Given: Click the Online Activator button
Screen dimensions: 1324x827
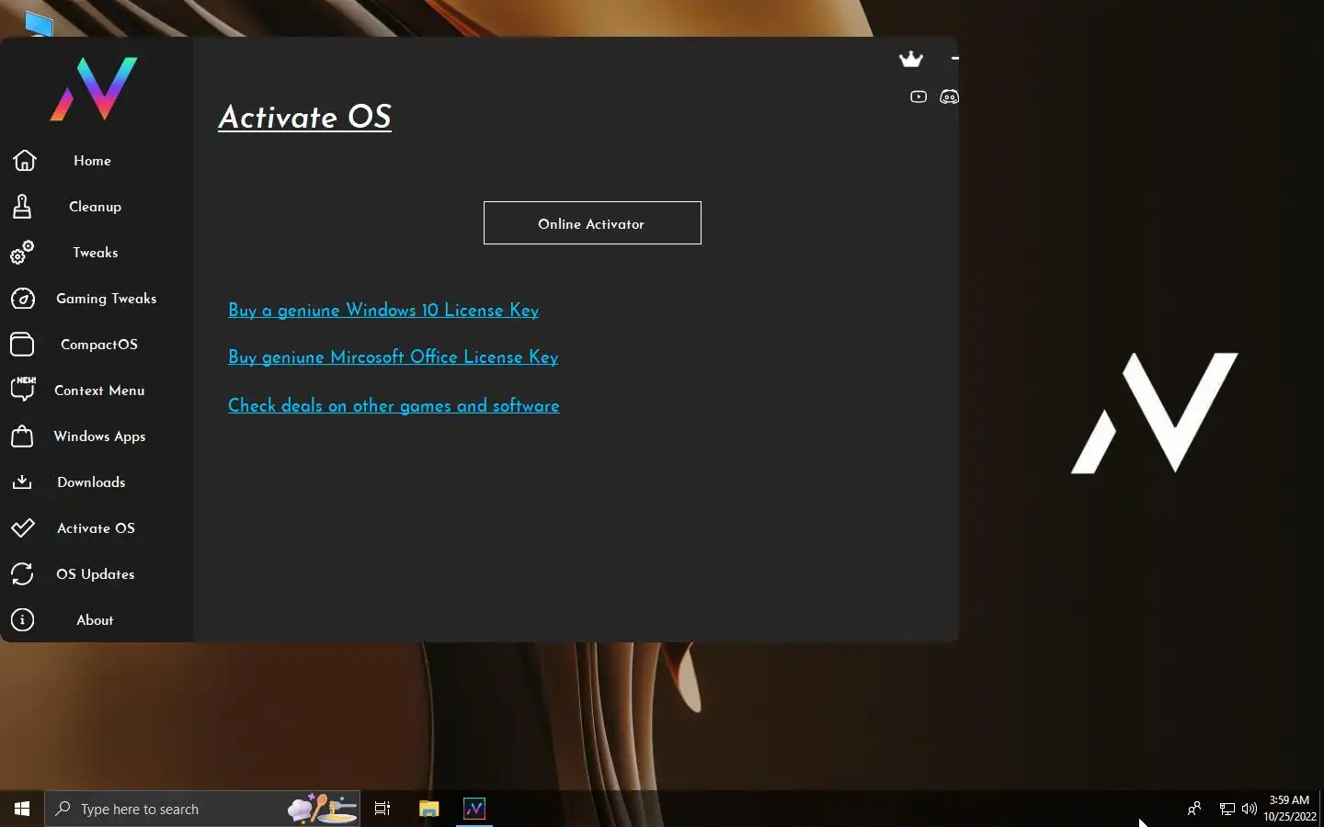Looking at the screenshot, I should click(x=592, y=223).
